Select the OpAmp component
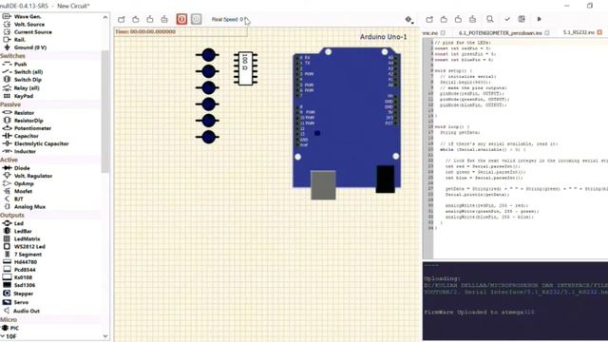The image size is (608, 342). click(x=24, y=183)
